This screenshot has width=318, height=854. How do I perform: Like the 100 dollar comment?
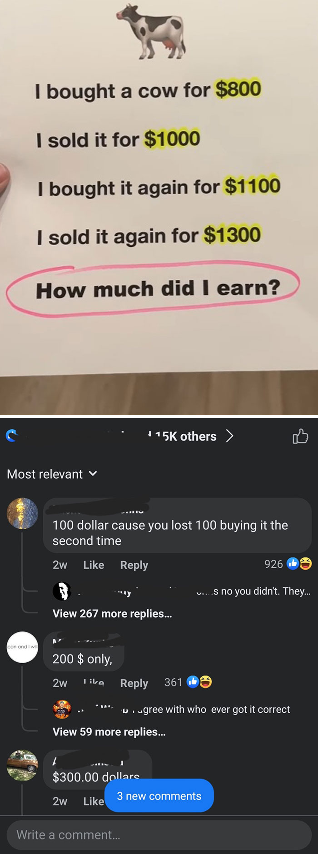[94, 565]
